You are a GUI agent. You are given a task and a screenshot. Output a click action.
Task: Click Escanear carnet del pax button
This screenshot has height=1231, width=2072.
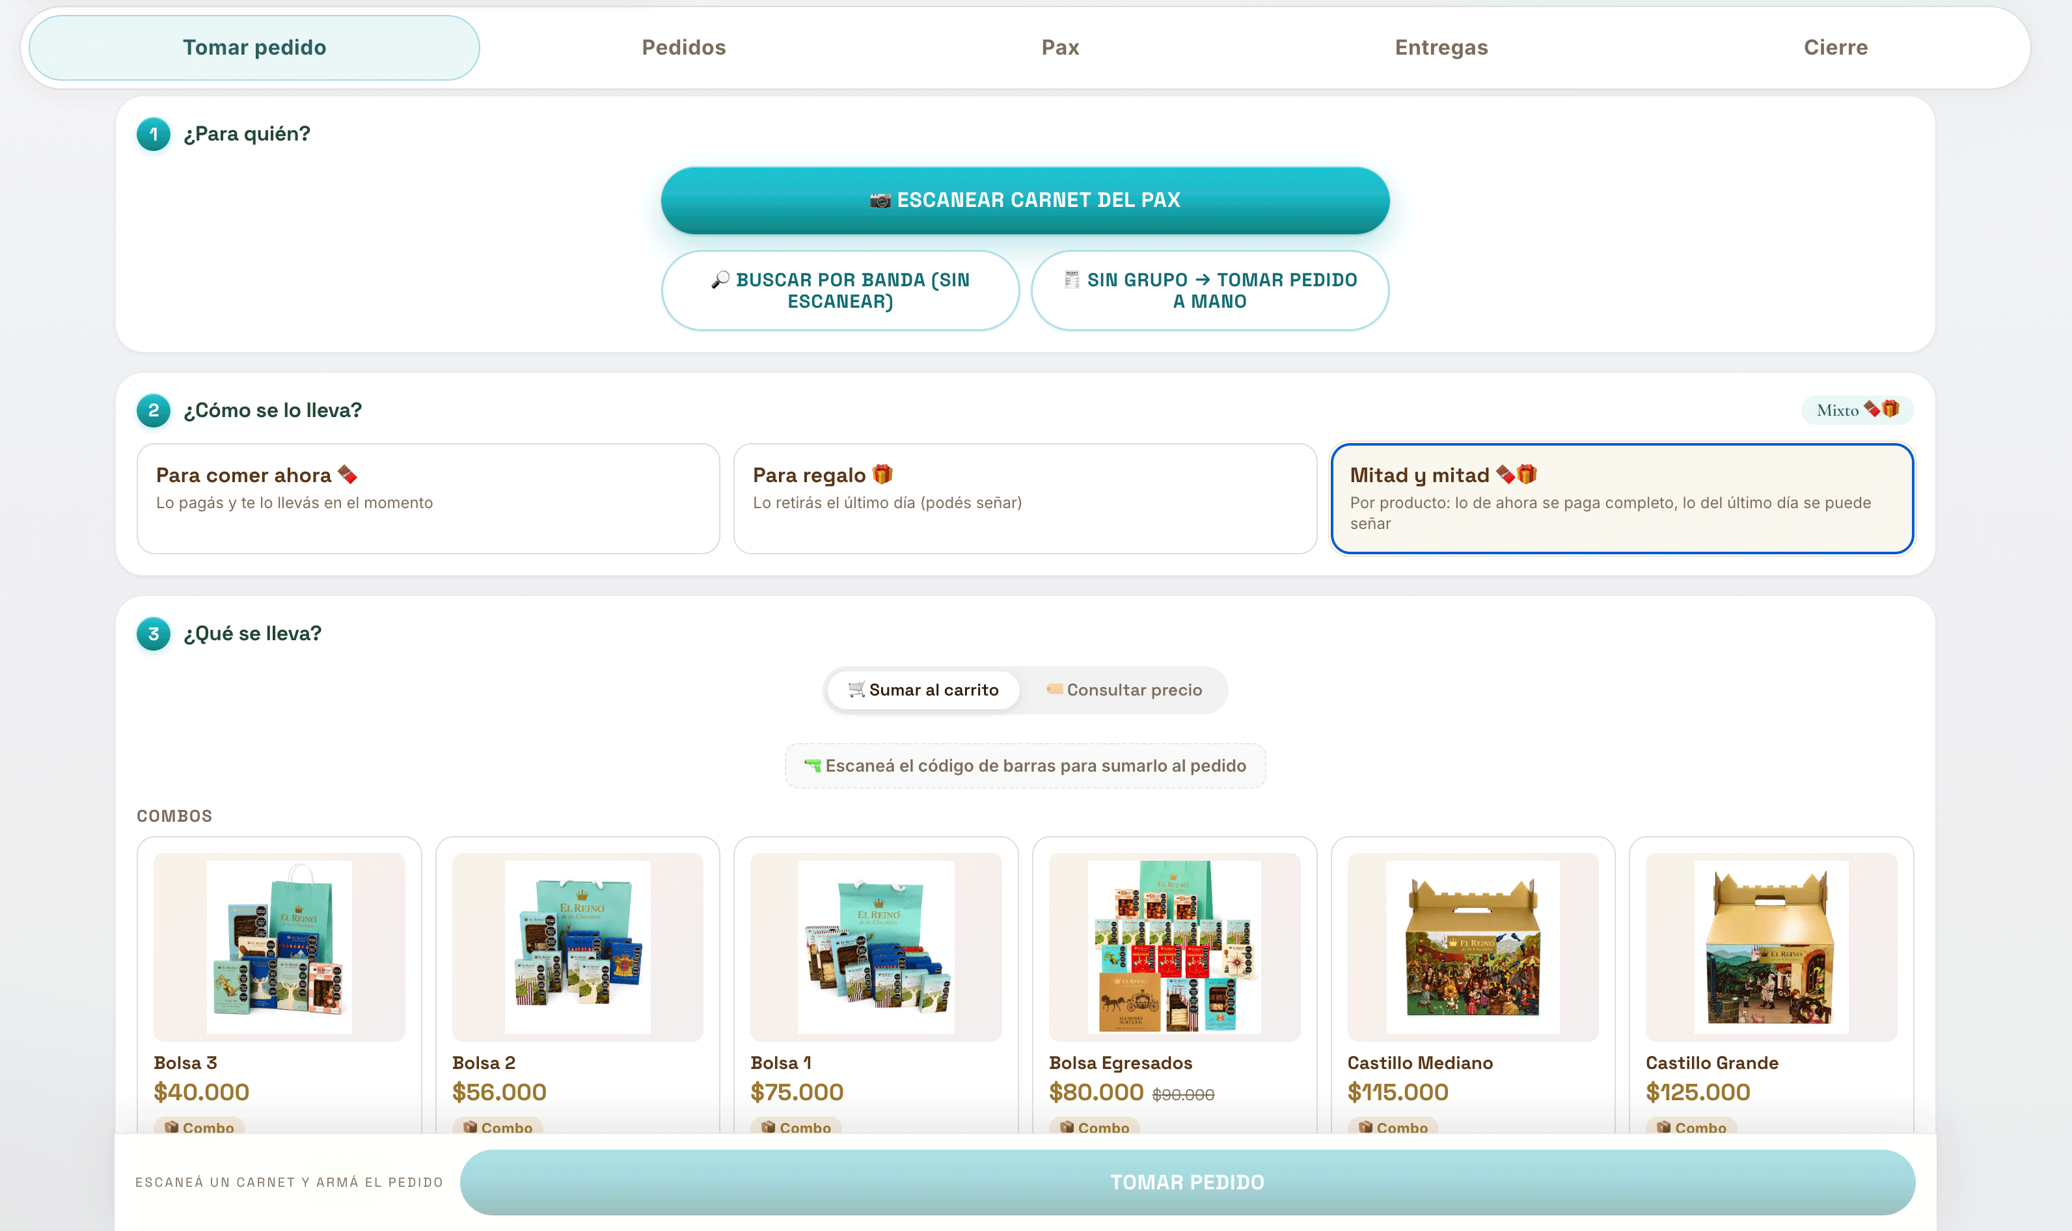(1024, 200)
